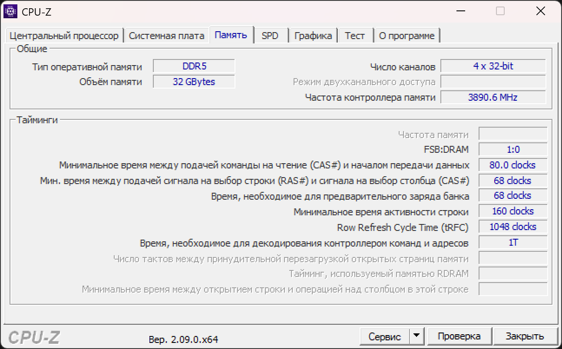Minimize the CPU-Z window
The image size is (562, 349).
coord(460,11)
